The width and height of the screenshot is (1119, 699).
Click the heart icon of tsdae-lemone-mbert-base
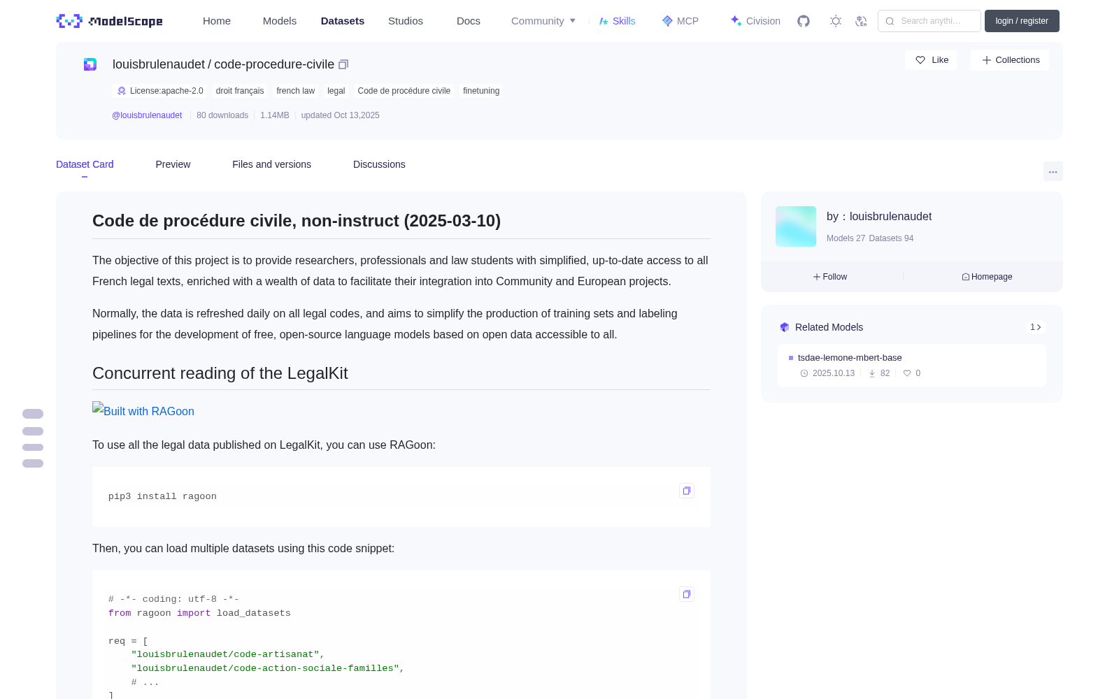click(907, 373)
